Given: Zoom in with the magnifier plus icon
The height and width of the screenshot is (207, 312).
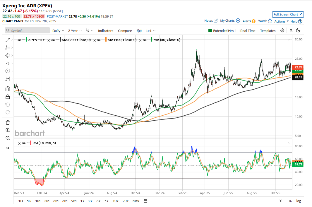Looking at the screenshot, I should [x=8, y=130].
